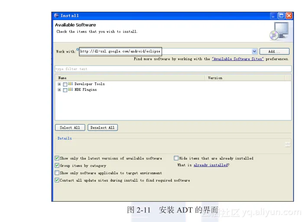The image size is (306, 222).
Task: Click the computer and CD install graphic
Action: 279,31
